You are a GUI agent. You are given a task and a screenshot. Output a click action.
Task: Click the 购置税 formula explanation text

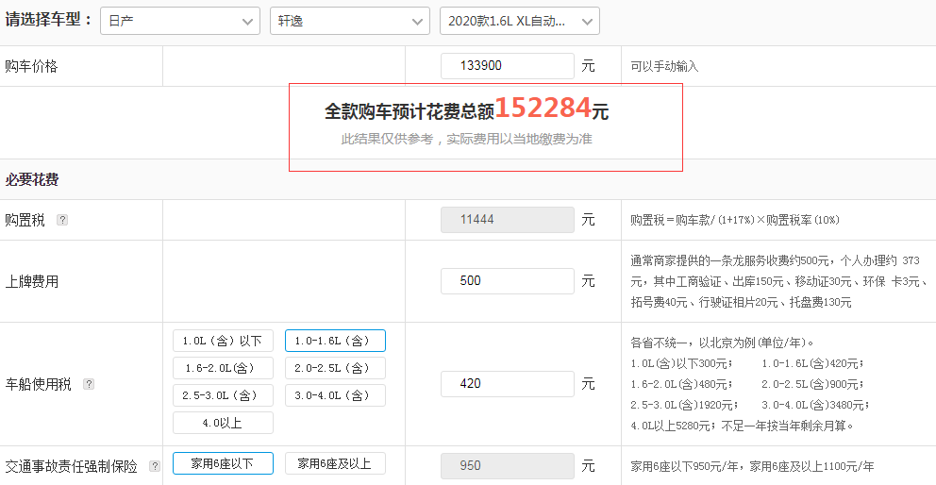point(735,220)
